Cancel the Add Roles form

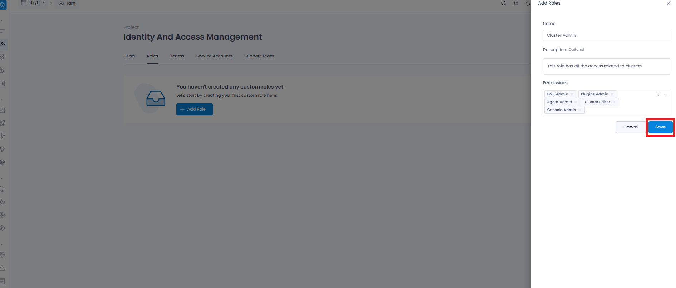(631, 127)
